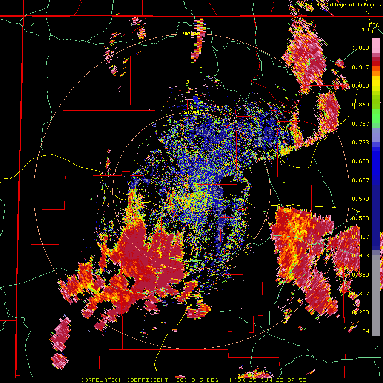383x383 pixels.
Task: Click the 0.787 scale label
Action: coord(360,123)
